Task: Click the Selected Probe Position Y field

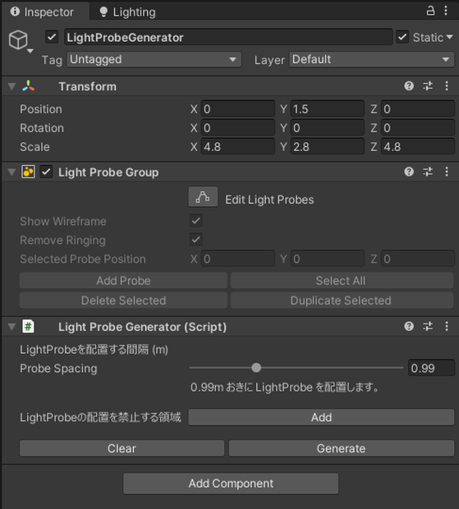Action: click(327, 259)
